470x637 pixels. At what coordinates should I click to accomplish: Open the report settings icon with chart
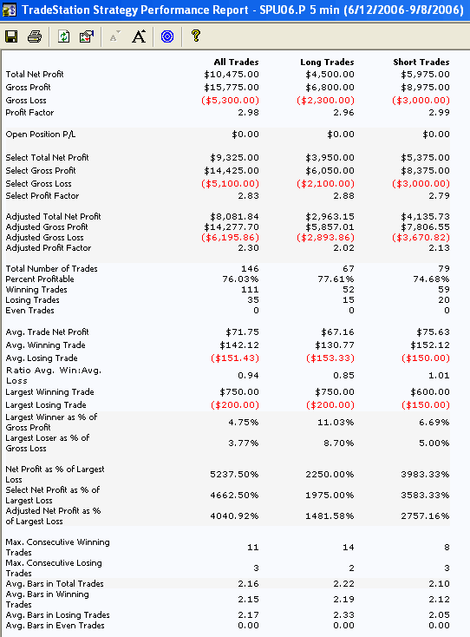87,36
